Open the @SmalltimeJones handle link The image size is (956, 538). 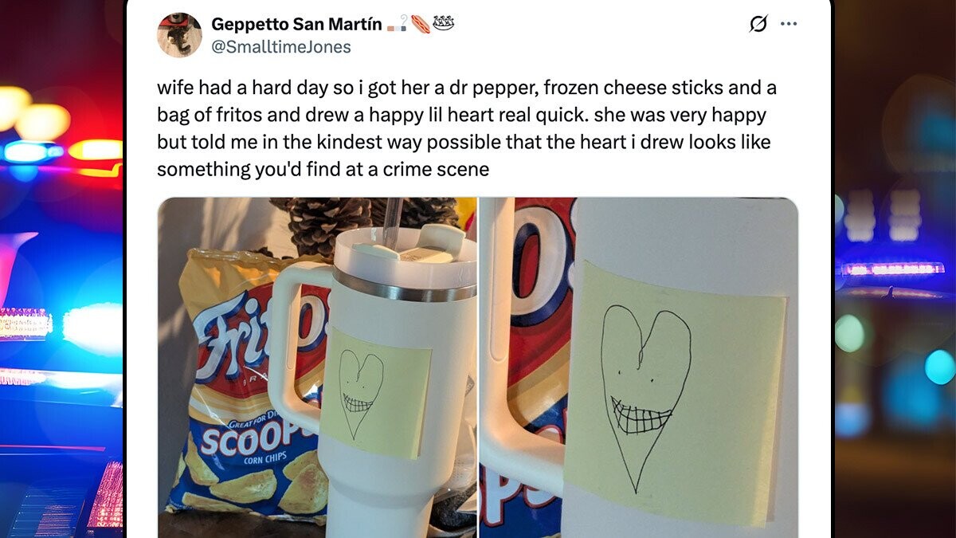(x=280, y=47)
